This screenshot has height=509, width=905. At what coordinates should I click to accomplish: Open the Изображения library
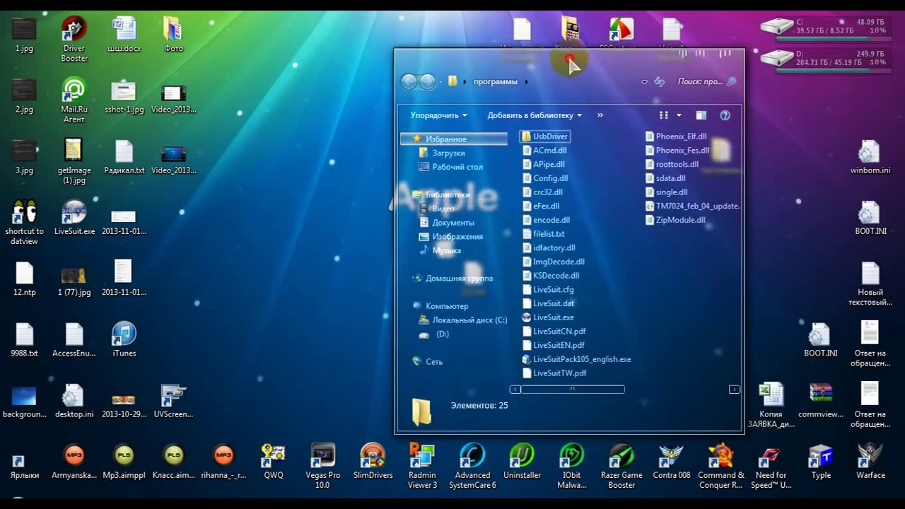[457, 237]
